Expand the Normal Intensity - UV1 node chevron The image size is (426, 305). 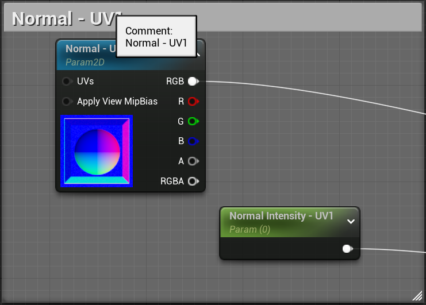click(351, 221)
